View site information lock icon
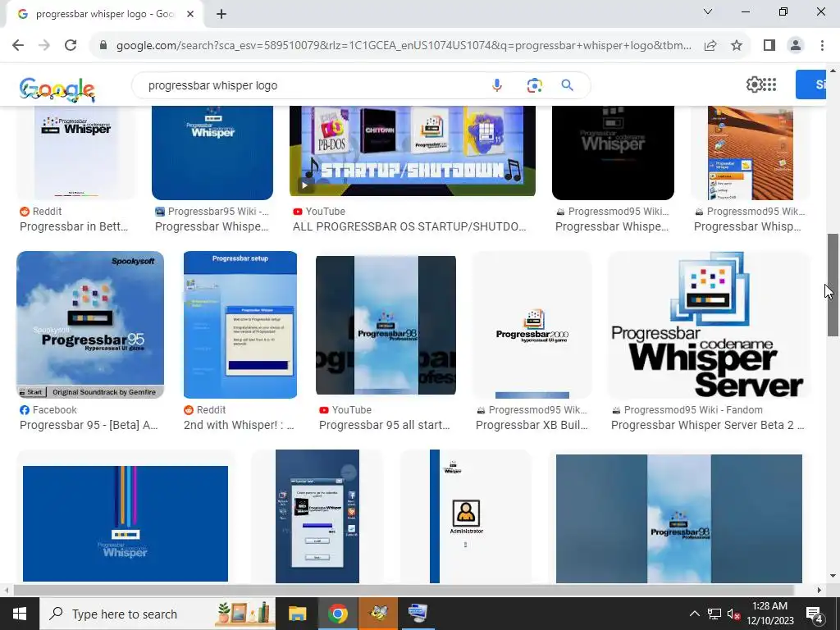 [x=103, y=46]
